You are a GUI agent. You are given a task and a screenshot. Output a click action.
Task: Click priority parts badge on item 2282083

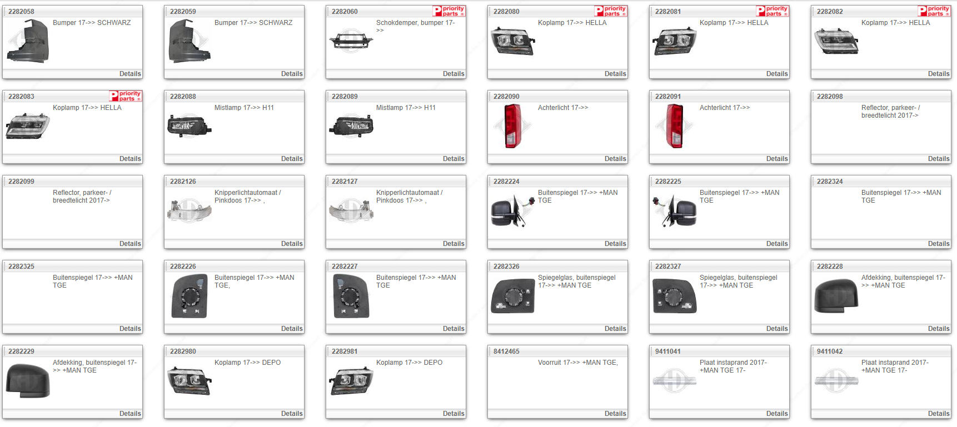[125, 96]
